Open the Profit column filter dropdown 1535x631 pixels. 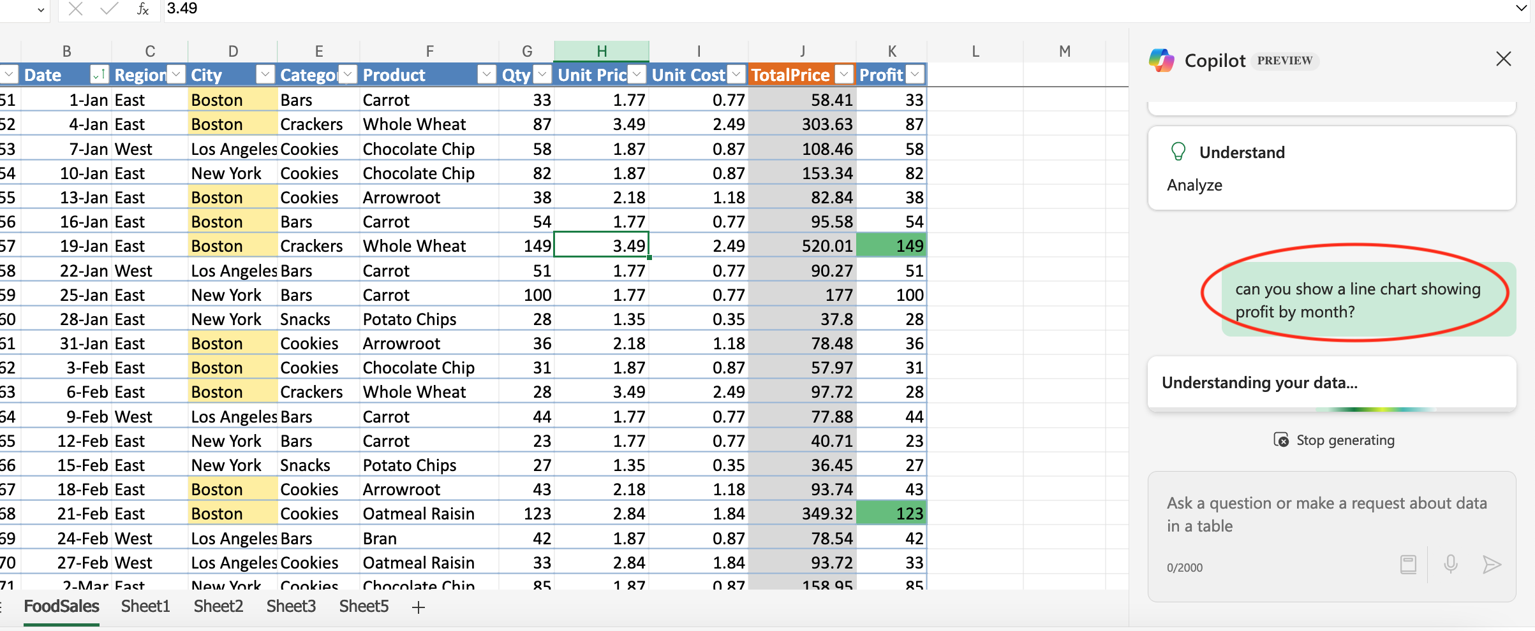tap(915, 75)
